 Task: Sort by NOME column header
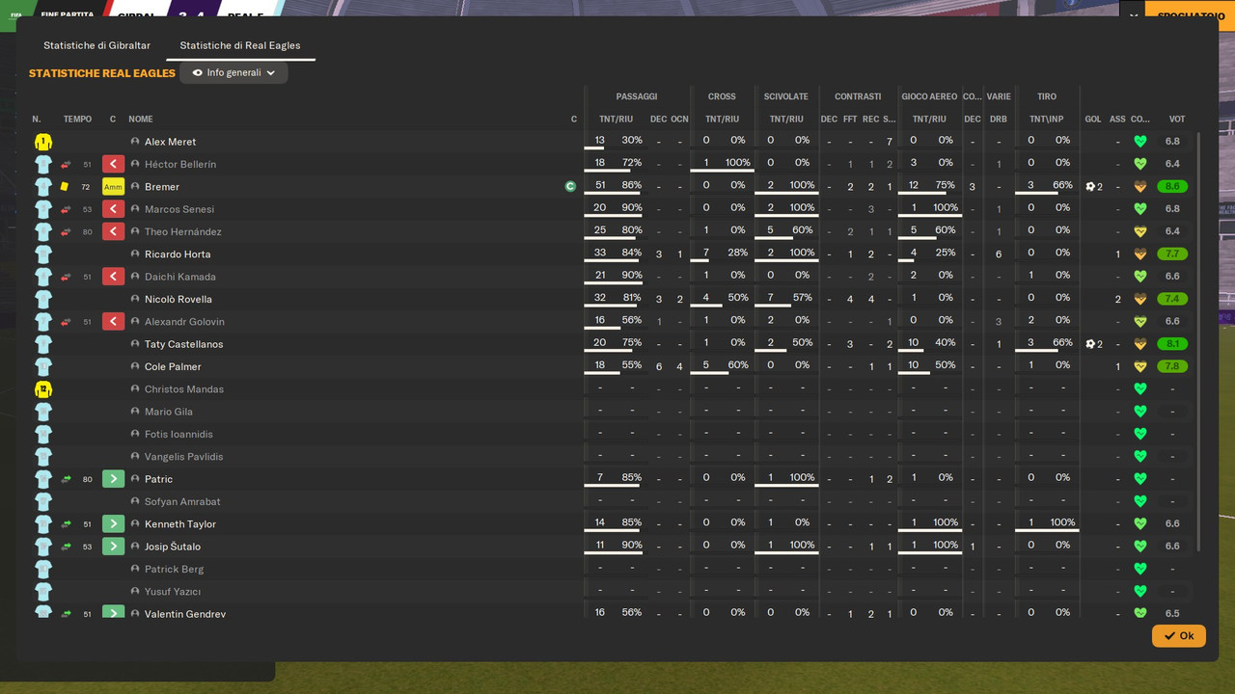coord(141,120)
